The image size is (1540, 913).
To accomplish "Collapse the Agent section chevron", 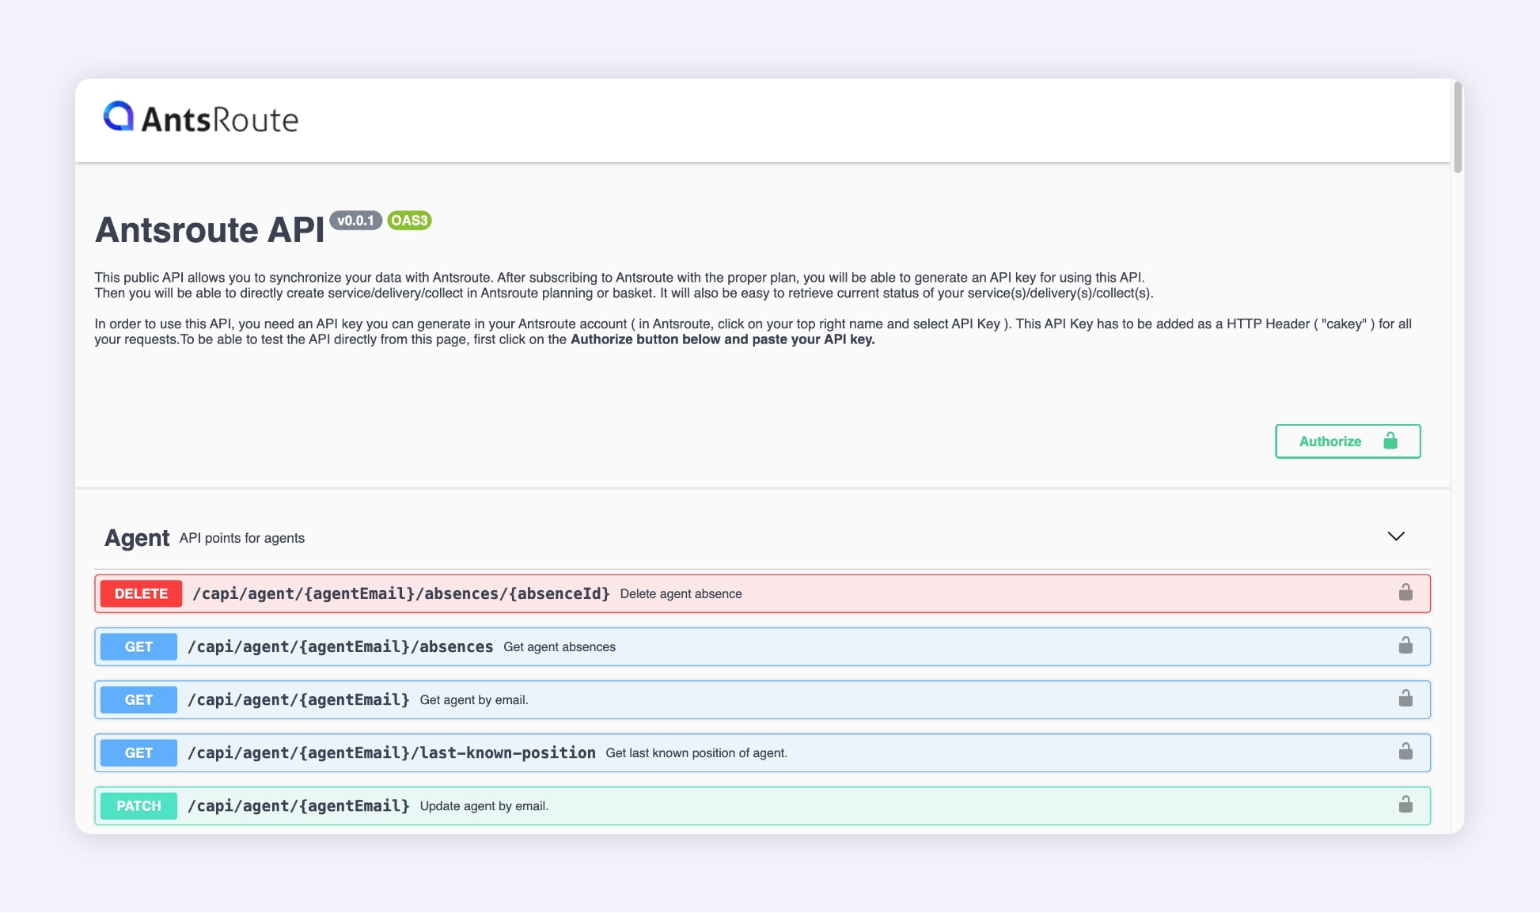I will (x=1395, y=536).
